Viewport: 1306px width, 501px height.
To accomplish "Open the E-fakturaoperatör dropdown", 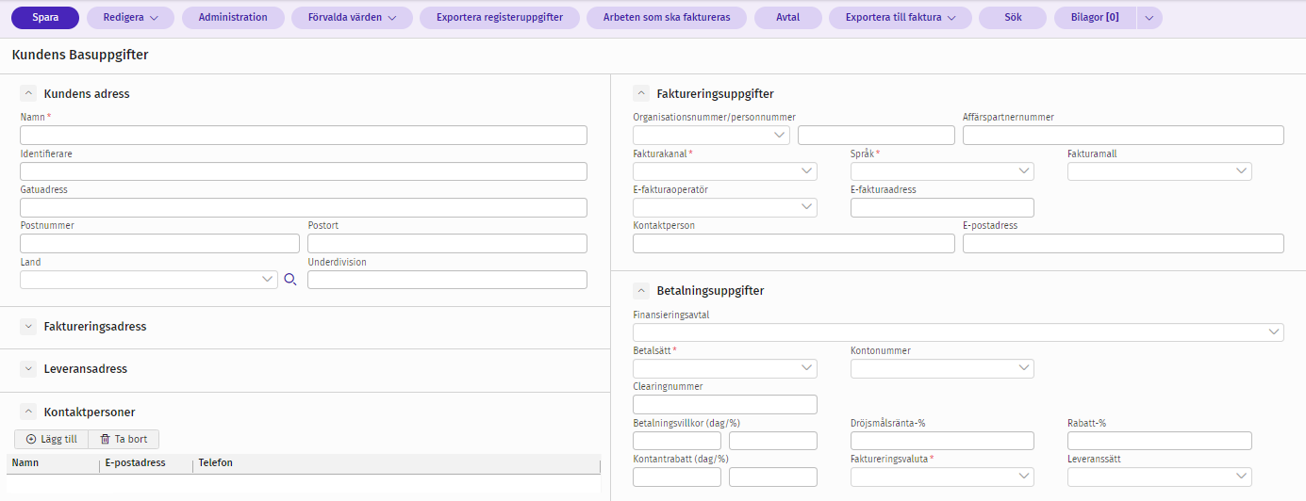I will tap(725, 207).
